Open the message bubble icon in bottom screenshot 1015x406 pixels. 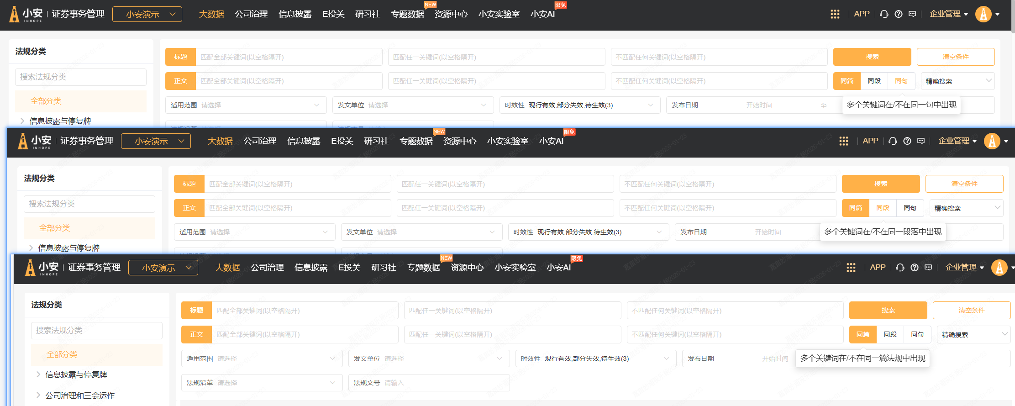coord(928,268)
